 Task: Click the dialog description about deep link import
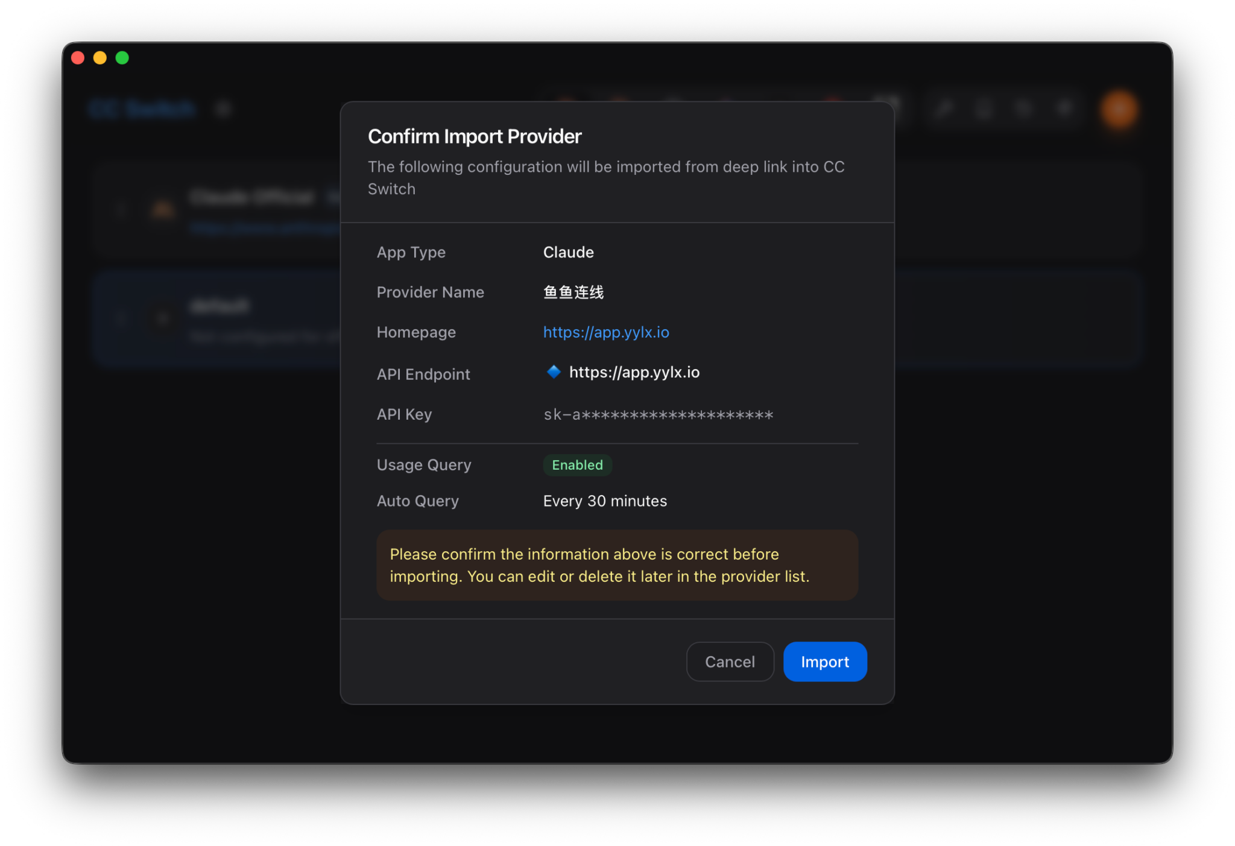tap(606, 178)
